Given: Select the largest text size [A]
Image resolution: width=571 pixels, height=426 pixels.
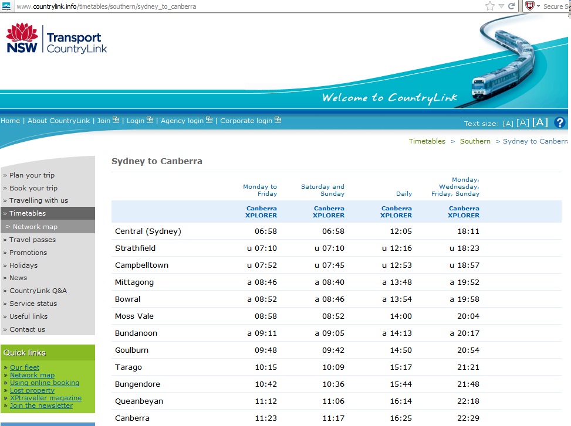Looking at the screenshot, I should click(x=540, y=122).
